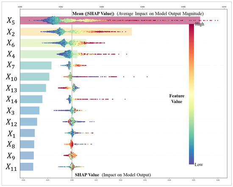Viewport: 233px width, 187px height.
Task: Click the X1 importance bar
Action: point(28,133)
